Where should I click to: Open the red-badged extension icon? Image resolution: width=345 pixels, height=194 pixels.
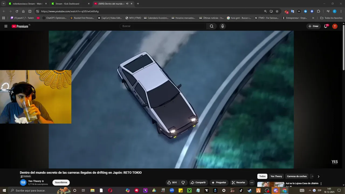point(286,11)
